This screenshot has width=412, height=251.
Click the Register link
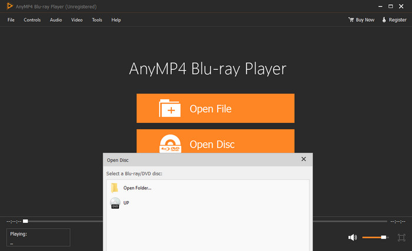(x=394, y=20)
